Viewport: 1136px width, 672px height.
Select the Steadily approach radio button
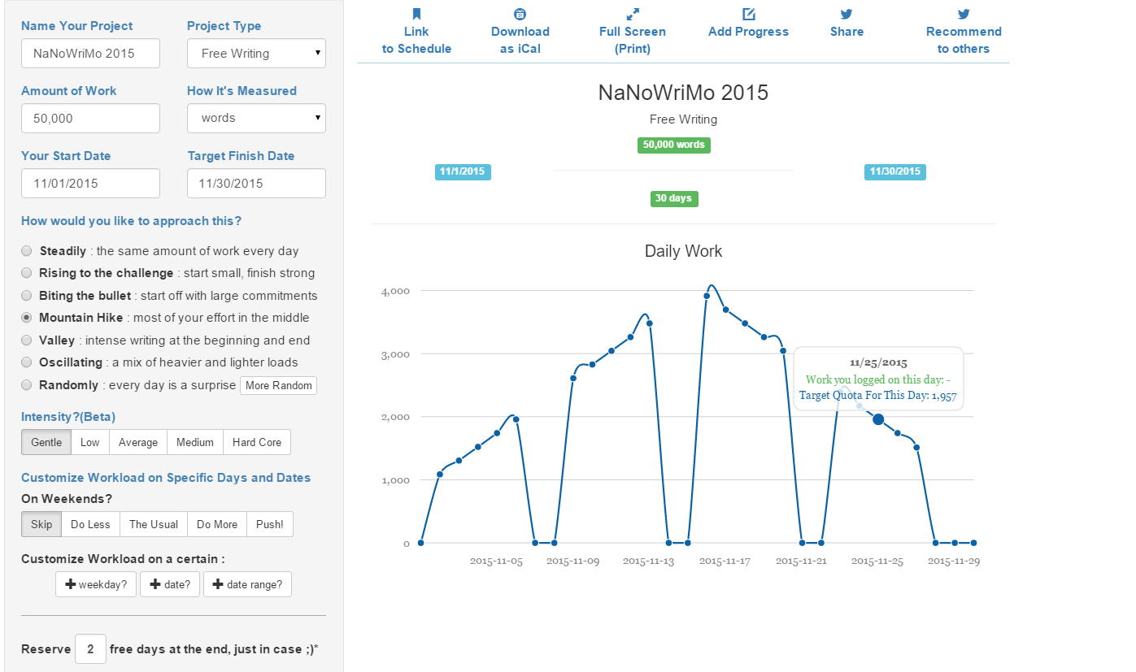[x=27, y=251]
